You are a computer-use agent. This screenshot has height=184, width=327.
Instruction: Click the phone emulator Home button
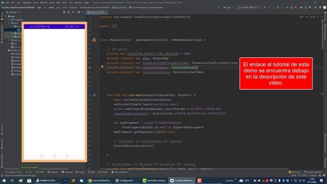coord(54,156)
